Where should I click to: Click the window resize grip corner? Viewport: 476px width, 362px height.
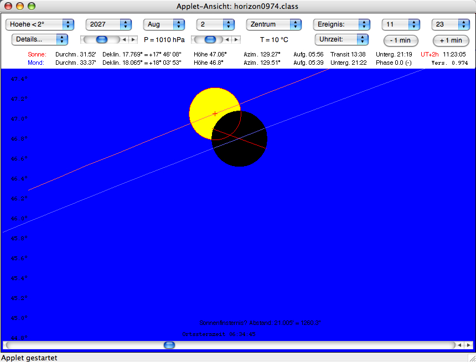[472, 358]
